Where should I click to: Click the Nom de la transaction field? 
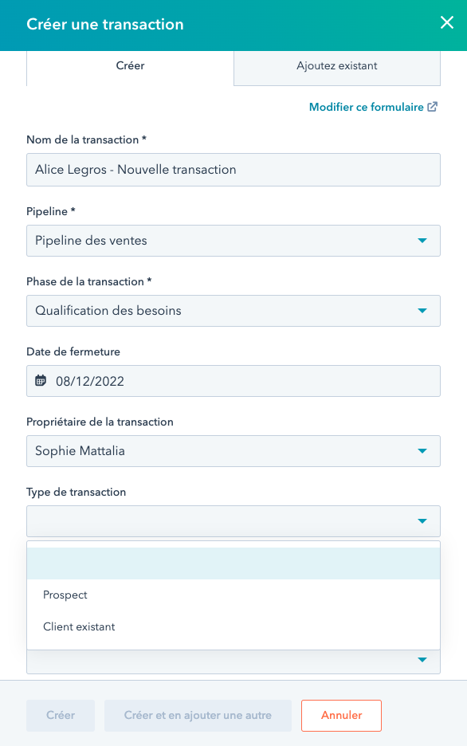233,169
